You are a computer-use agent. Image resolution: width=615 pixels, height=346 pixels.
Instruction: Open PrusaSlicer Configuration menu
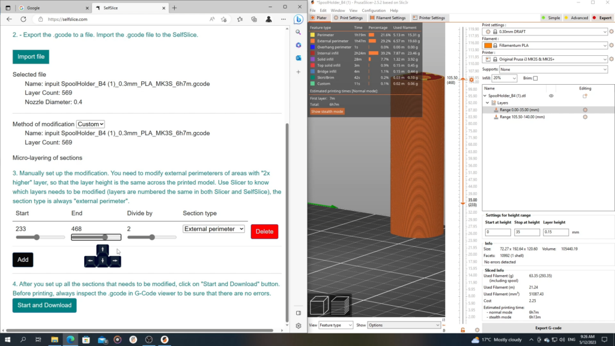374,11
